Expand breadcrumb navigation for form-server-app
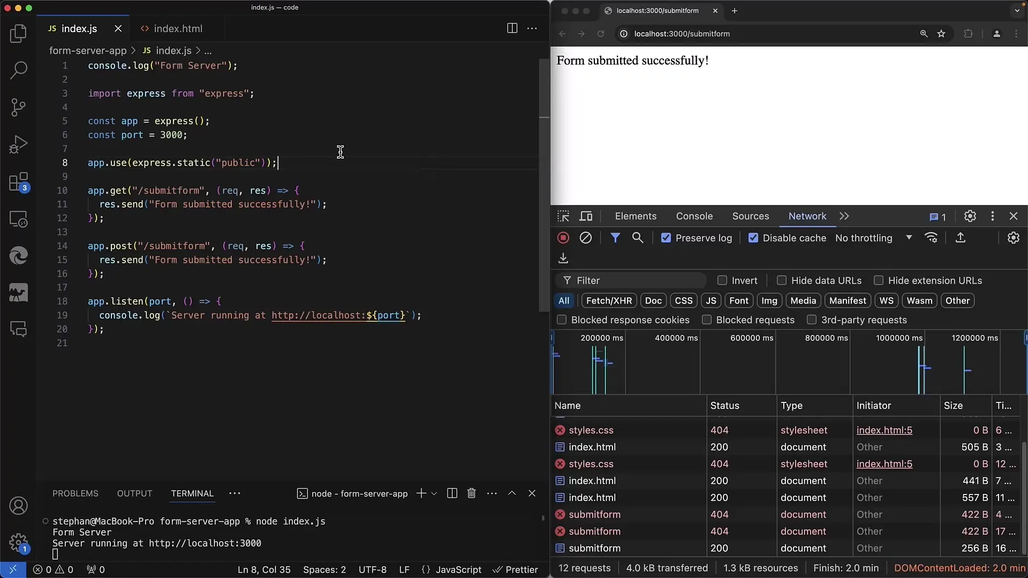The image size is (1028, 578). [x=88, y=50]
